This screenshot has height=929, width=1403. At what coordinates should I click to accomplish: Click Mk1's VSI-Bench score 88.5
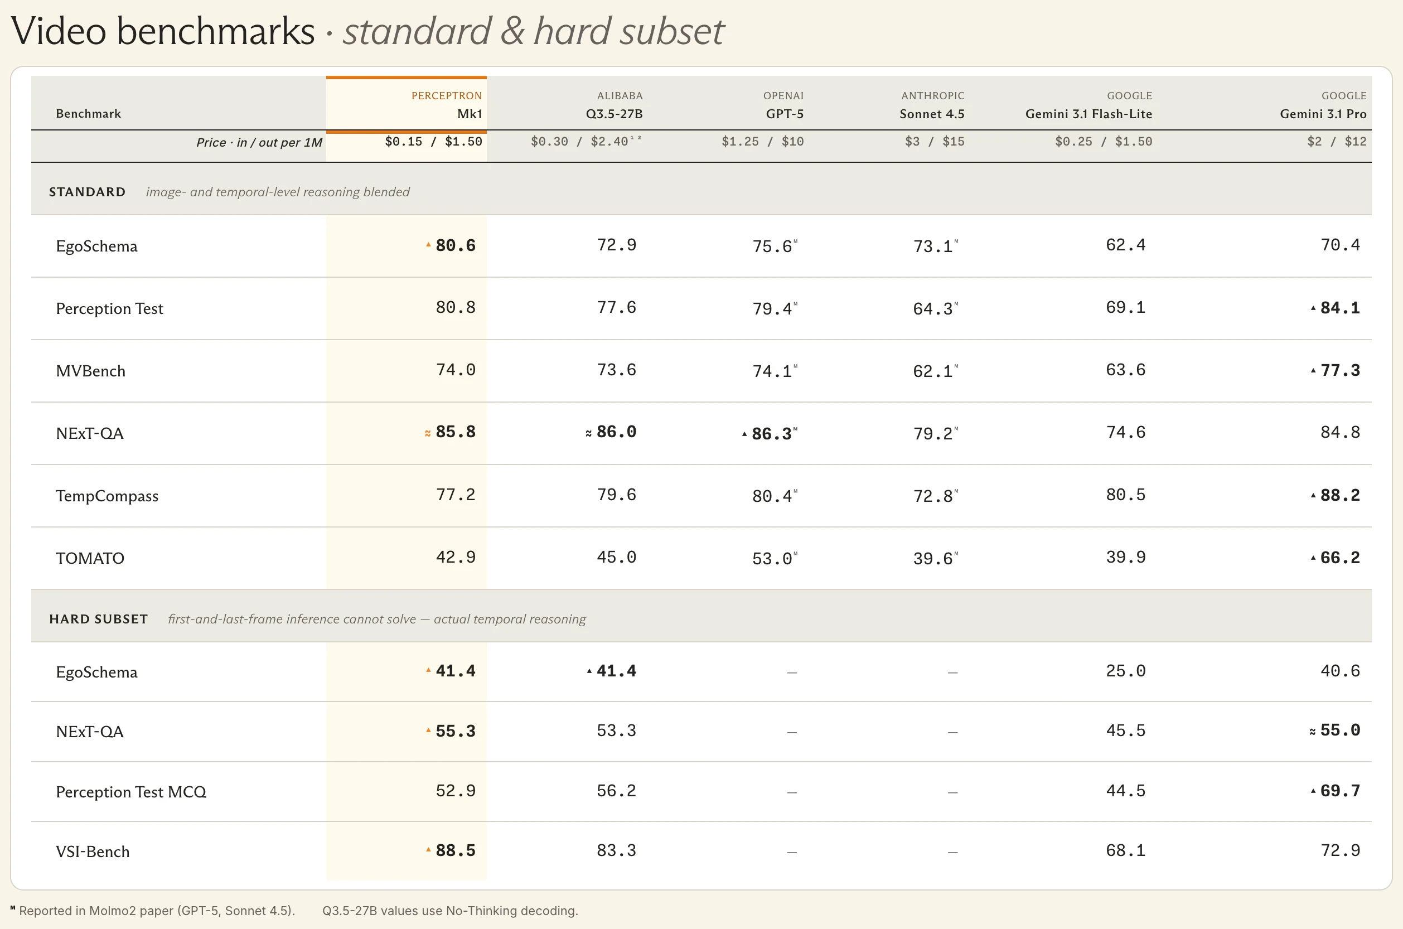[455, 850]
